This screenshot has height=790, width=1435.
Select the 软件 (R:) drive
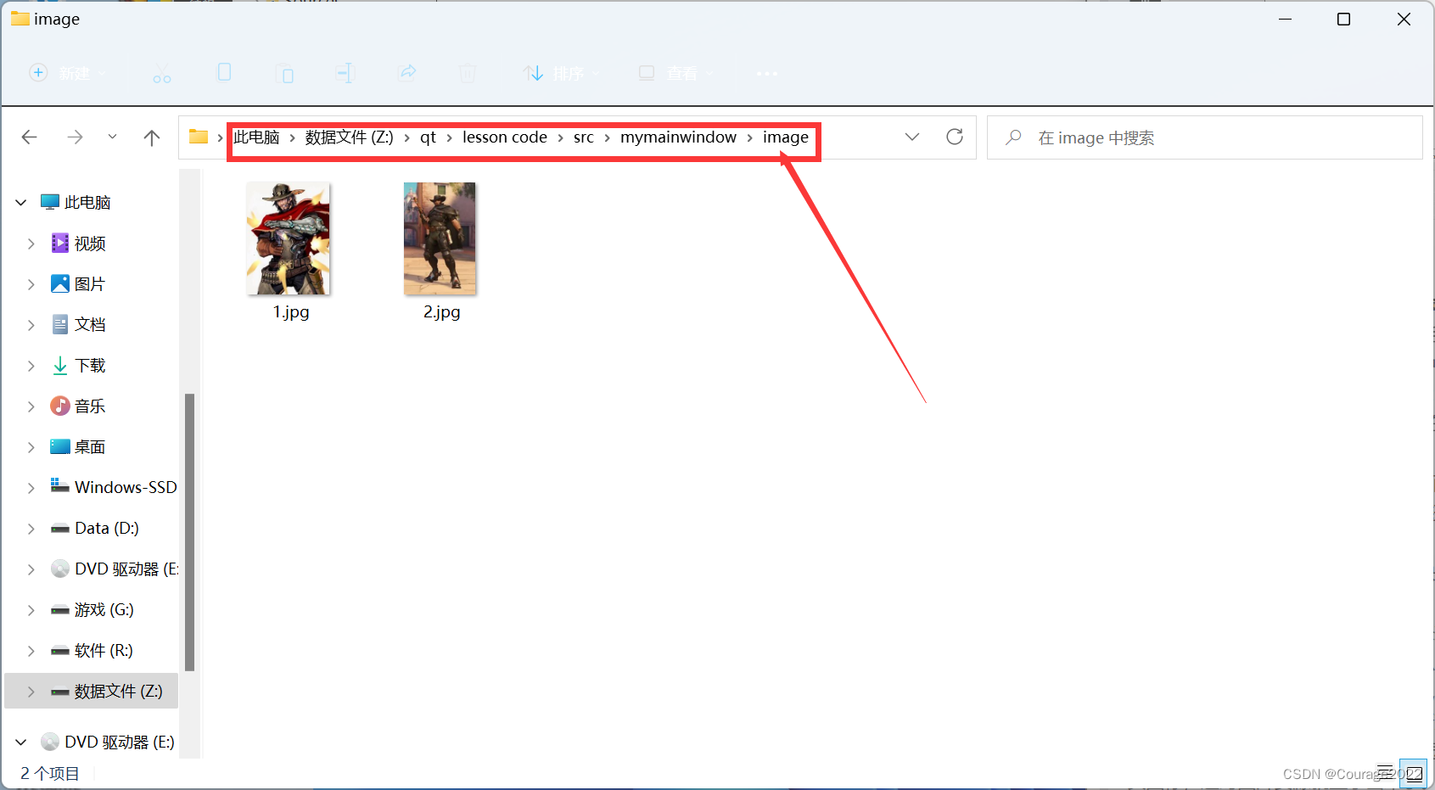[92, 650]
